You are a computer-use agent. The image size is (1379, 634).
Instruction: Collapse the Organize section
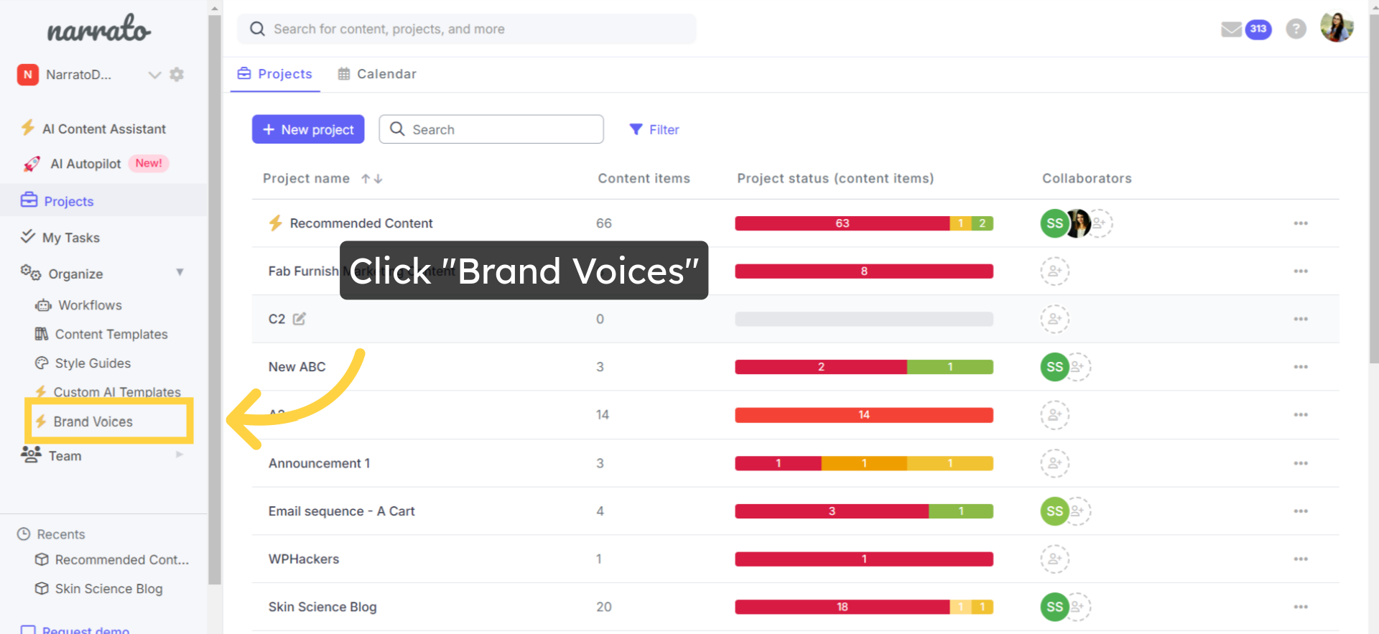180,273
